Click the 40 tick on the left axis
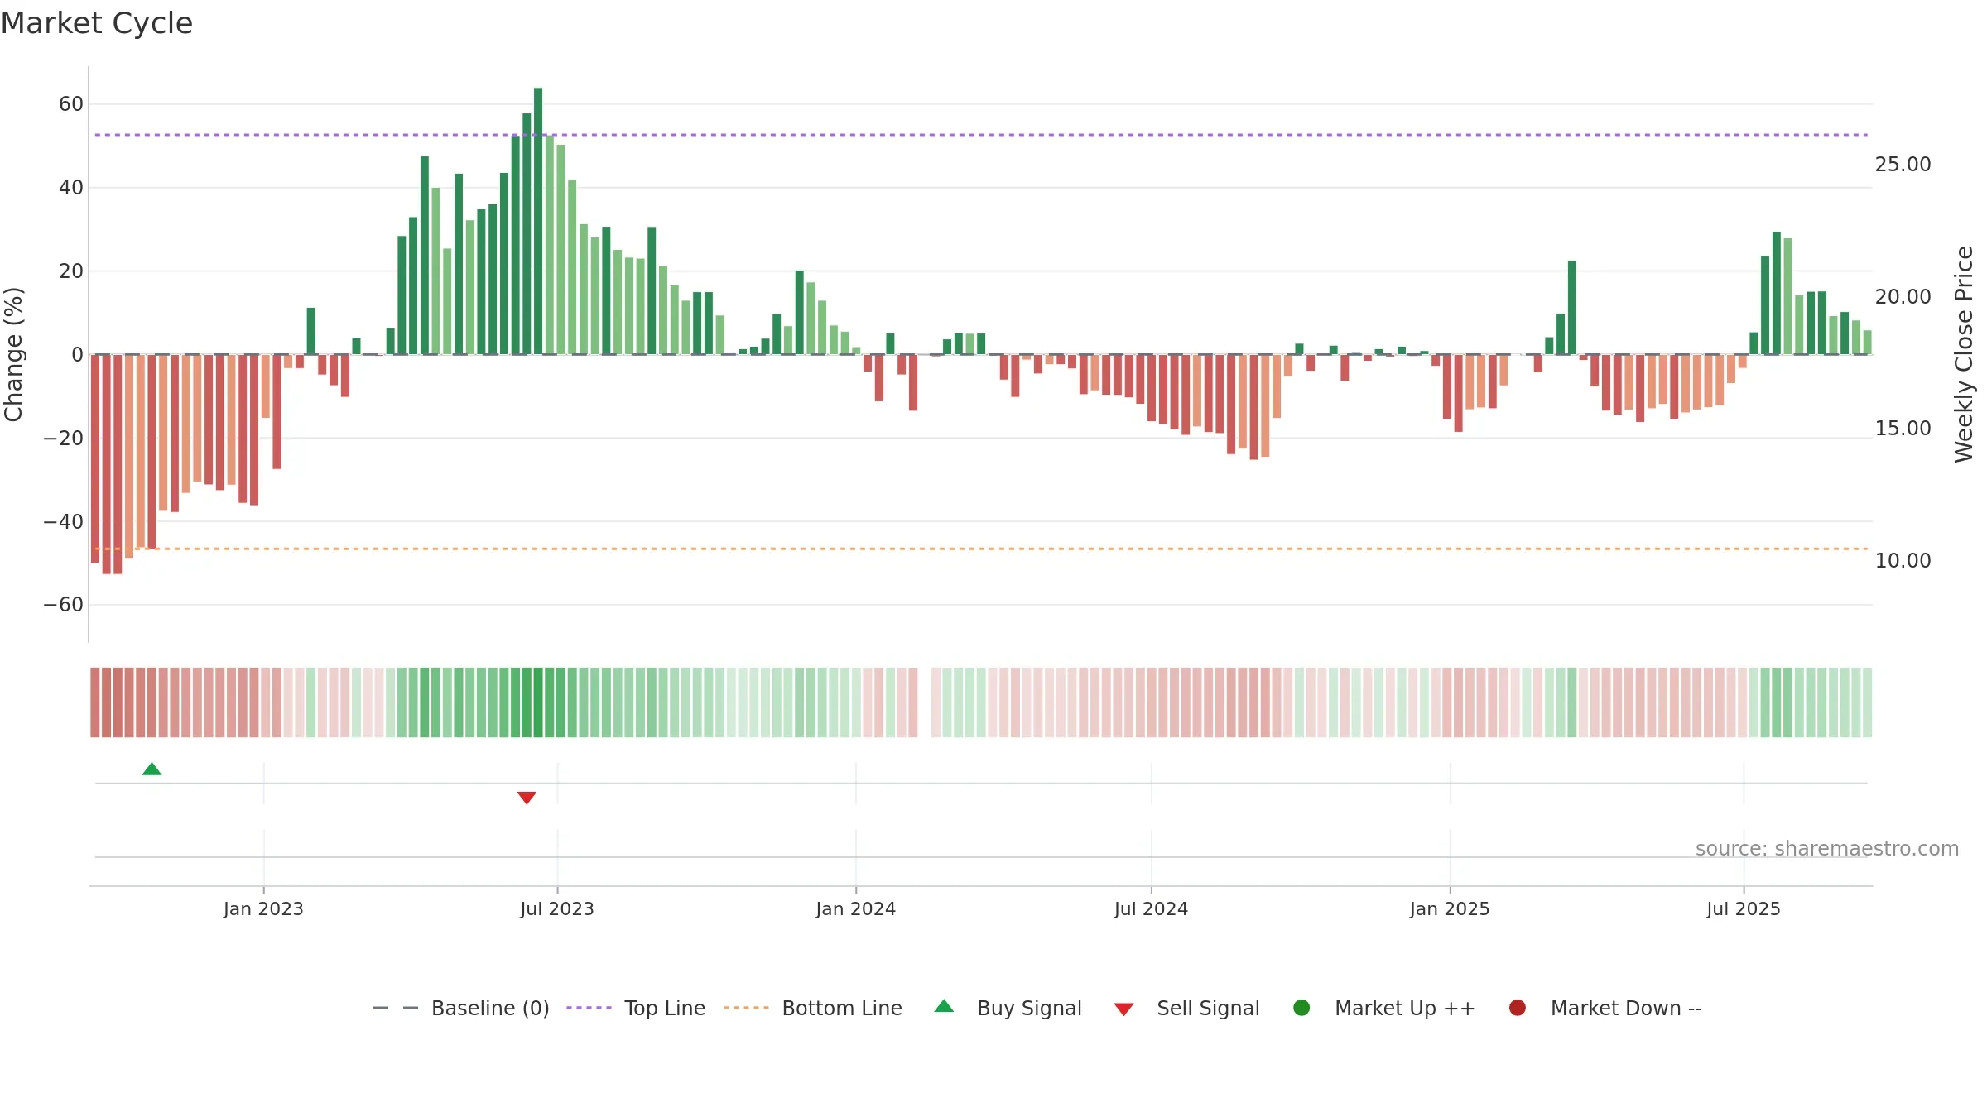Viewport: 1987px width, 1117px height. pos(71,188)
